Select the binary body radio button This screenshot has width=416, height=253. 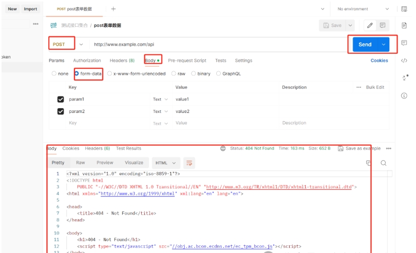pyautogui.click(x=194, y=73)
